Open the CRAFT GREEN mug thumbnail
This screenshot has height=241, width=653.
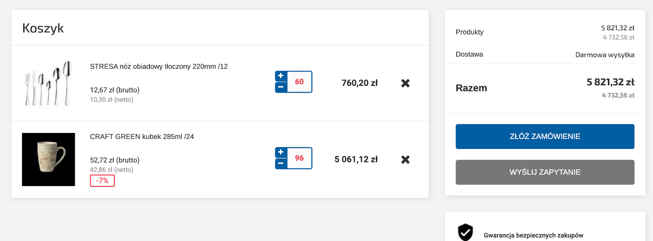pos(49,159)
